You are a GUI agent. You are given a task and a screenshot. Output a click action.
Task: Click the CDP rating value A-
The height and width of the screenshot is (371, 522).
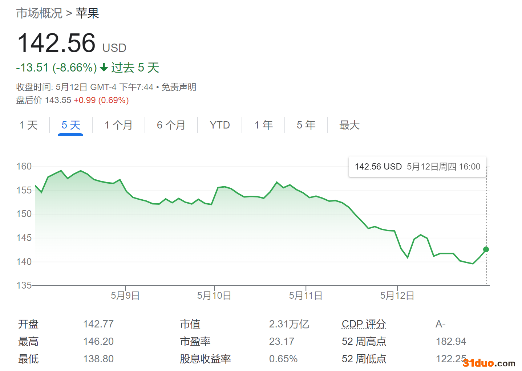click(x=441, y=324)
